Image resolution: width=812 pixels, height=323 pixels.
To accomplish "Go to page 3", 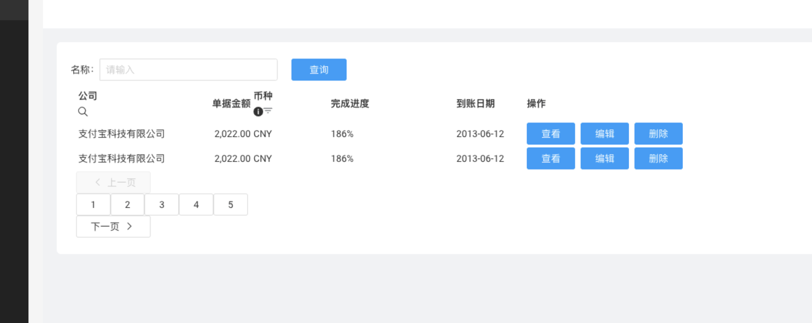I will (162, 205).
